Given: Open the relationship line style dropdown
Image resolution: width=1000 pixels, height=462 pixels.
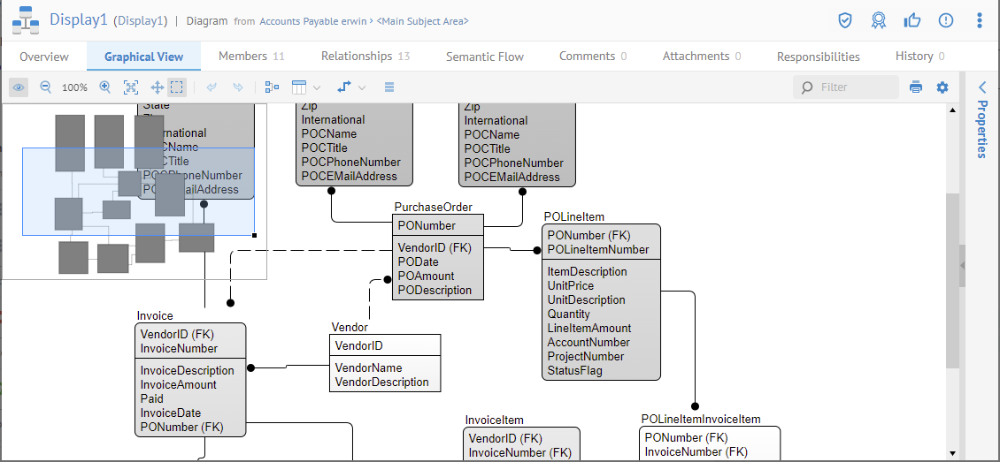Looking at the screenshot, I should coord(351,87).
